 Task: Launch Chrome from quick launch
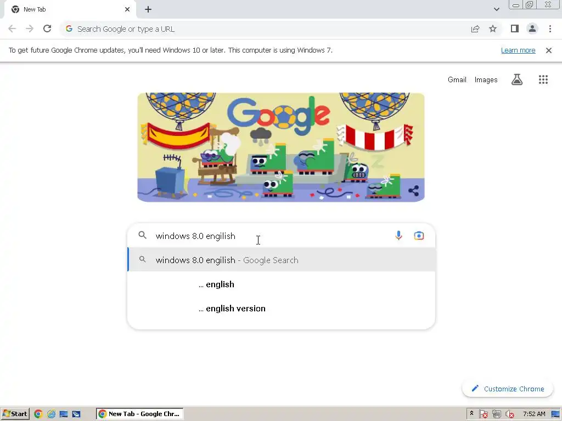[38, 414]
